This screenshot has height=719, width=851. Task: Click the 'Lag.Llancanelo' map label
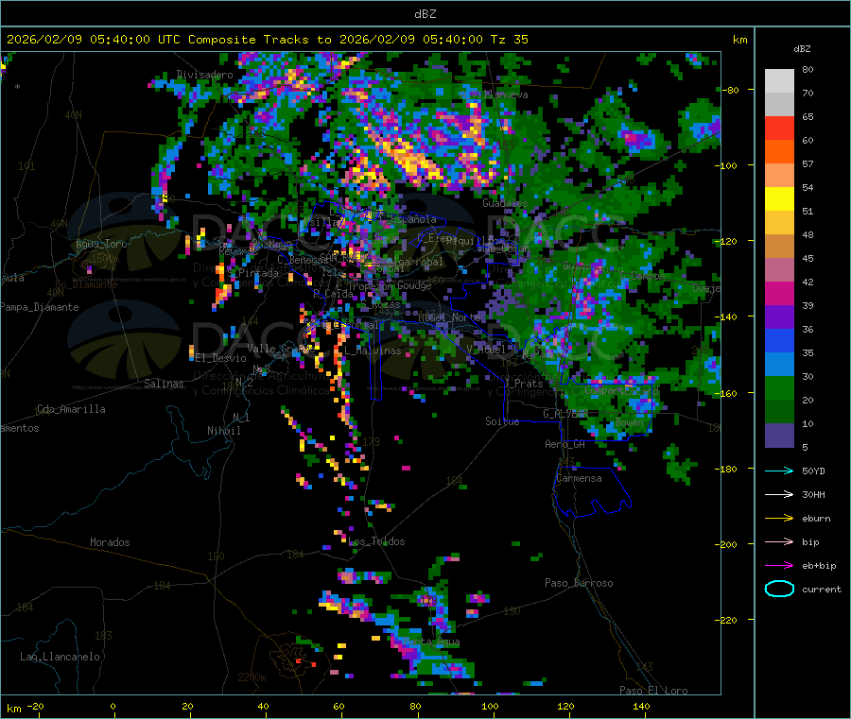[x=60, y=657]
